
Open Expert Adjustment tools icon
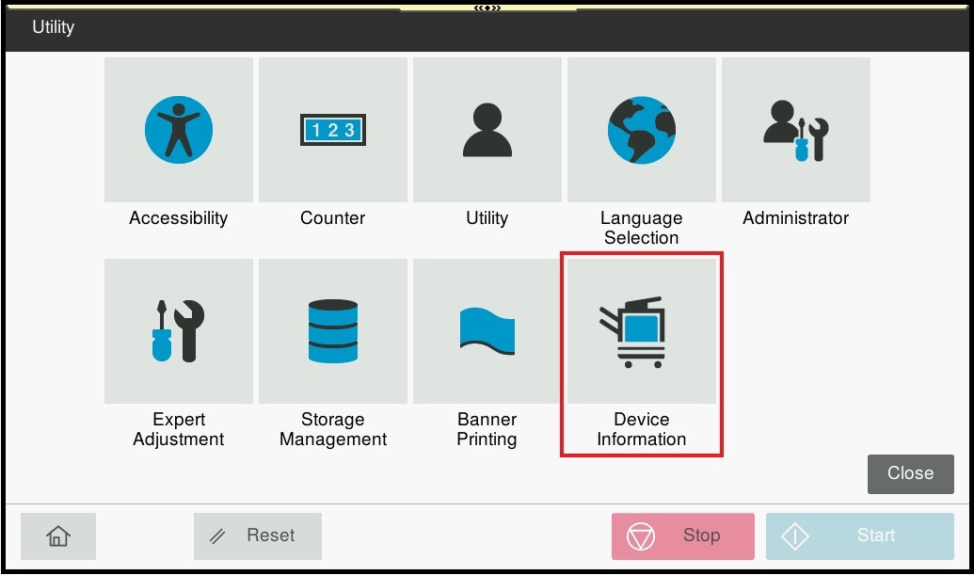click(179, 331)
